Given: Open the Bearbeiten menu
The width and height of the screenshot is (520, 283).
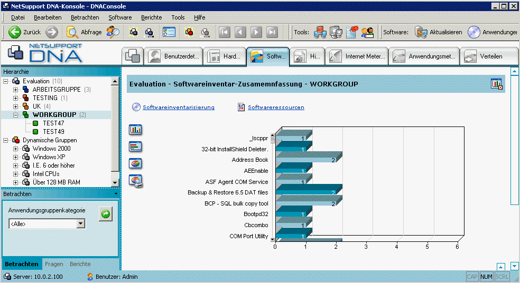Looking at the screenshot, I should [x=48, y=17].
